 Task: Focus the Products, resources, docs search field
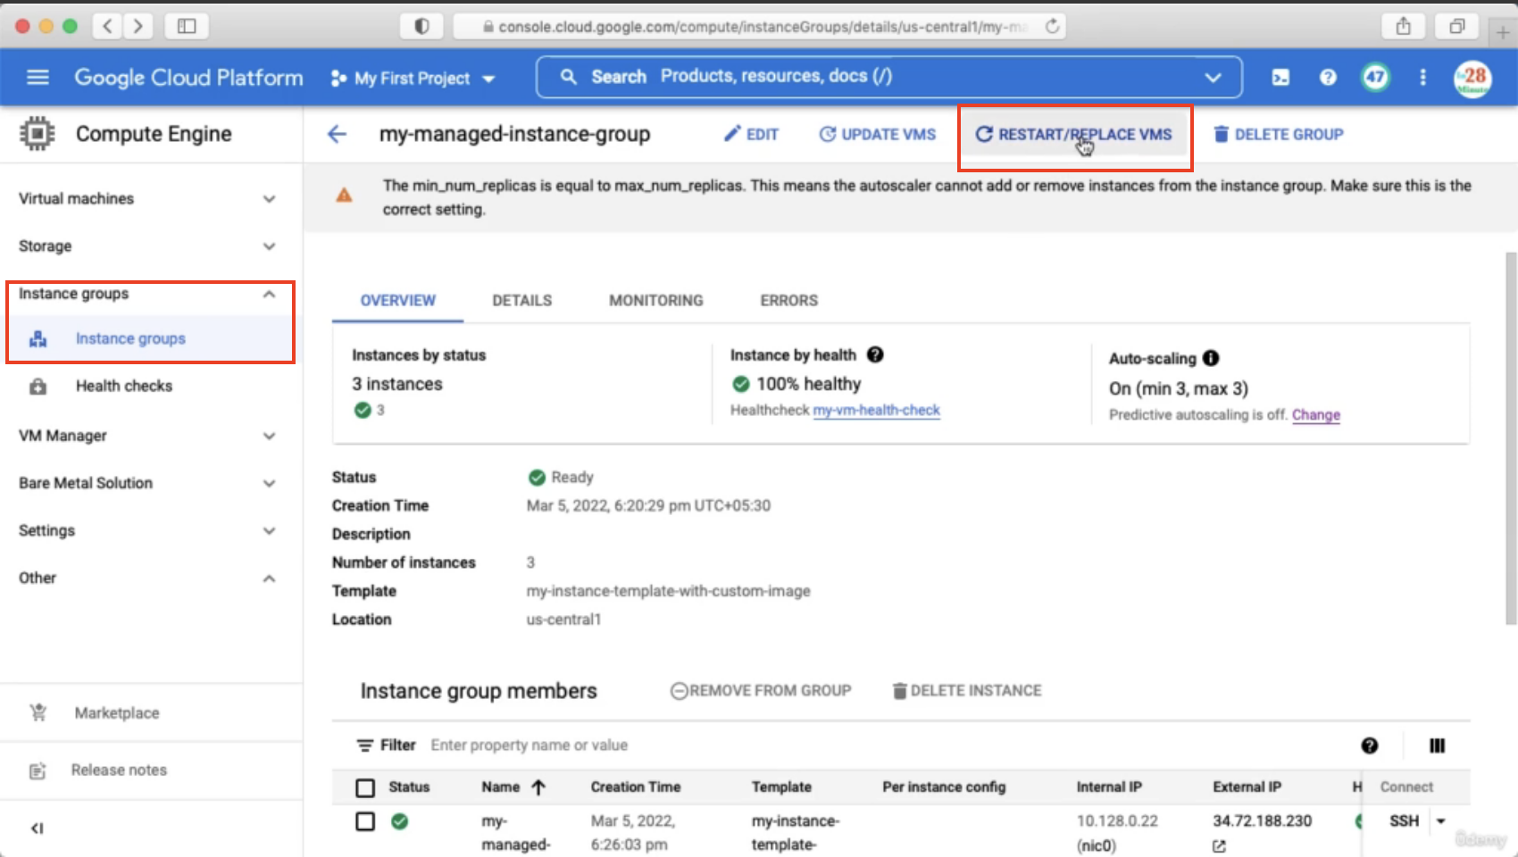(x=888, y=77)
